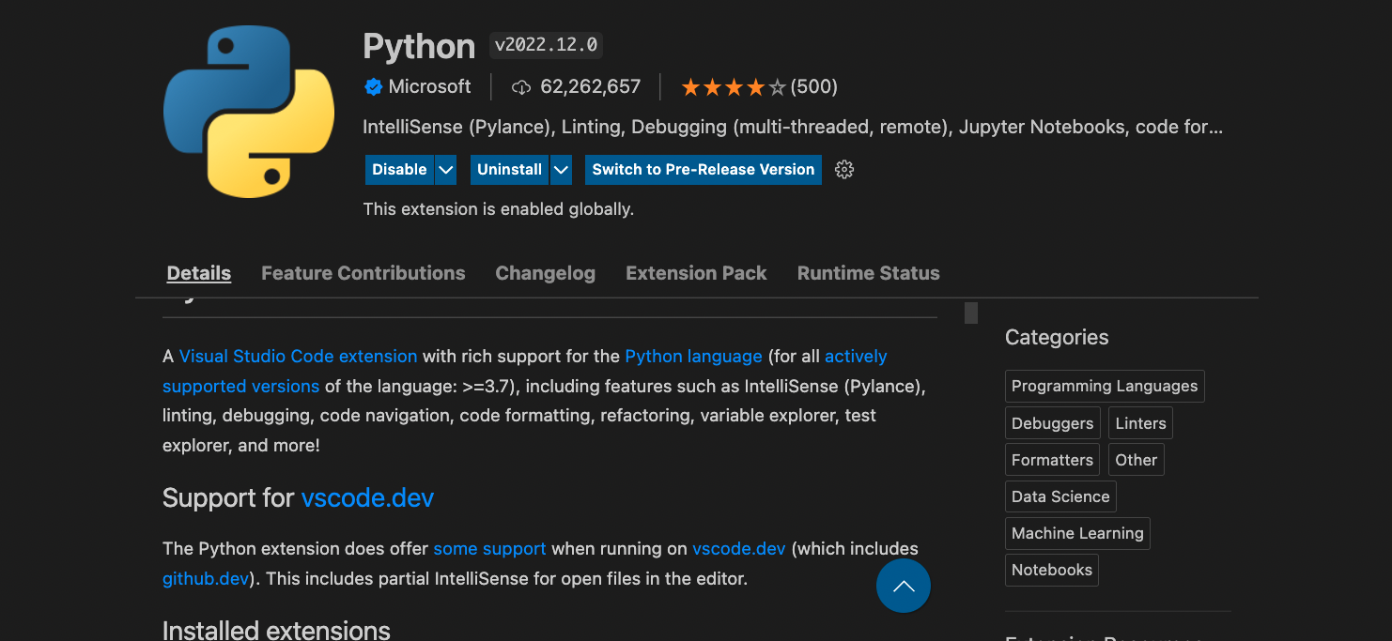The width and height of the screenshot is (1392, 641).
Task: Open vscode.dev link in the heading
Action: [x=367, y=497]
